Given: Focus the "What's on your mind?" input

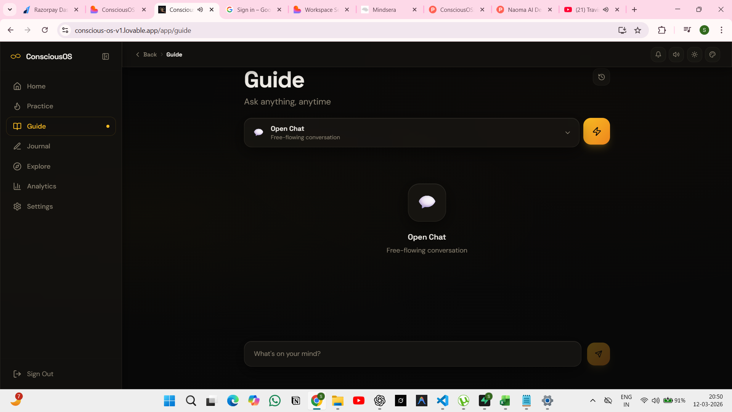Looking at the screenshot, I should click(x=412, y=354).
